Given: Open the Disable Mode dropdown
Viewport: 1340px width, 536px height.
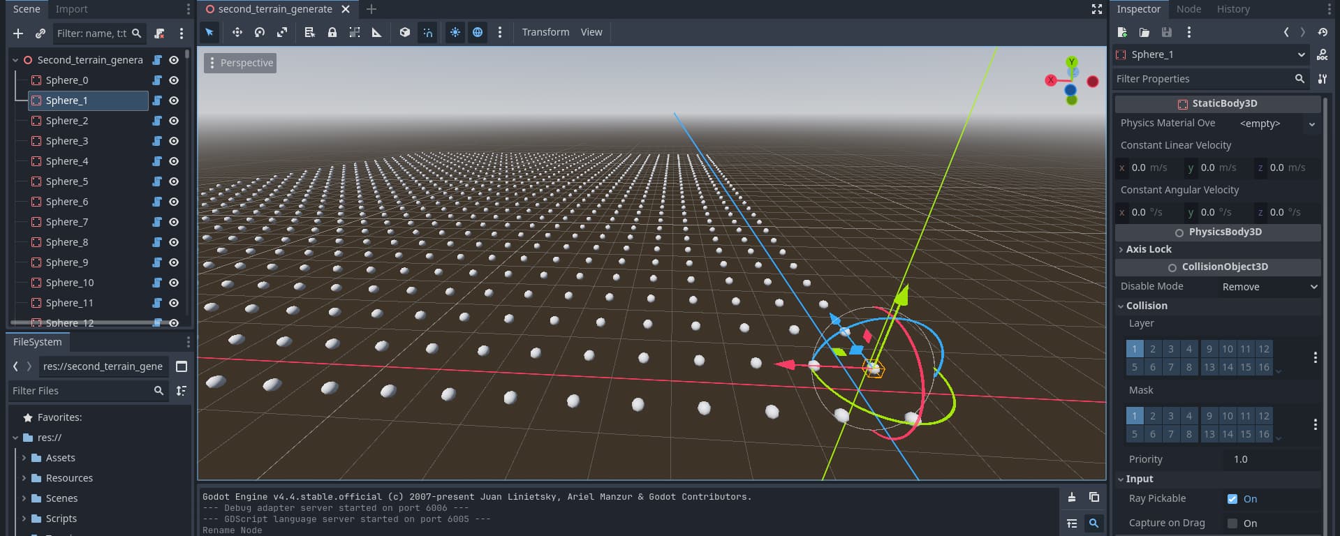Looking at the screenshot, I should [x=1269, y=287].
